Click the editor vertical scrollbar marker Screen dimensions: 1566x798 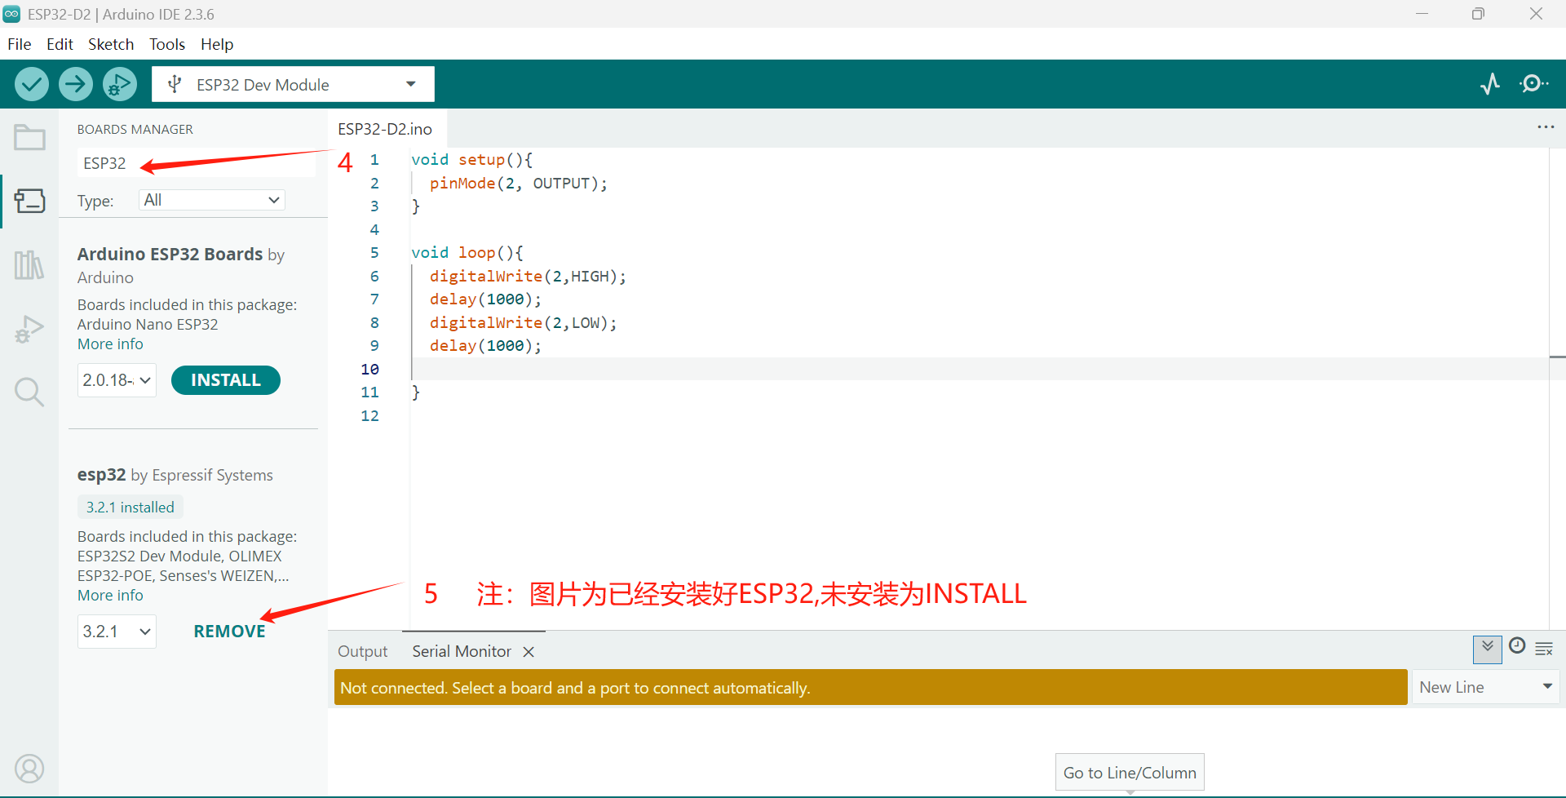point(1557,357)
